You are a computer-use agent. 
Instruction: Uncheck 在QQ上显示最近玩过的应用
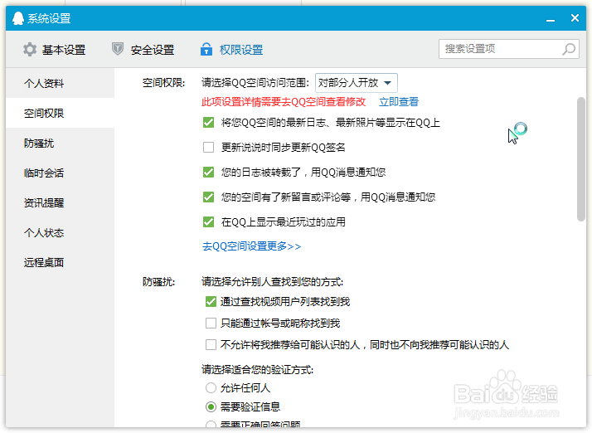pos(208,221)
